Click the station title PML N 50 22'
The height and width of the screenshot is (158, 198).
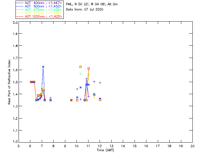(x=92, y=4)
